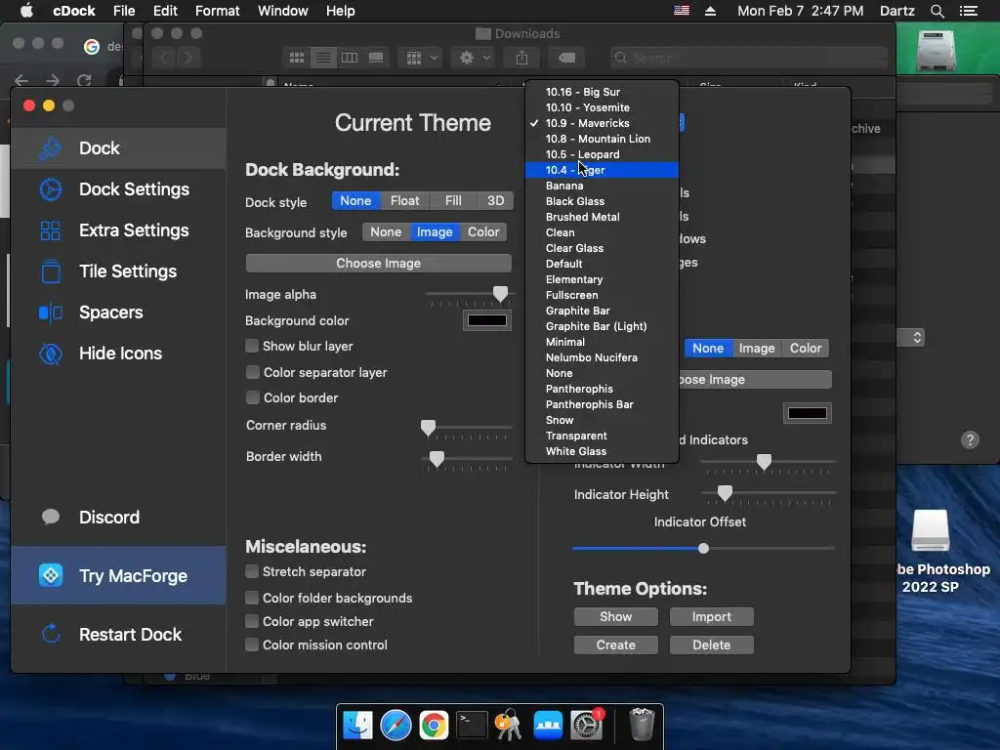
Task: Set Background style to Color
Action: (483, 232)
